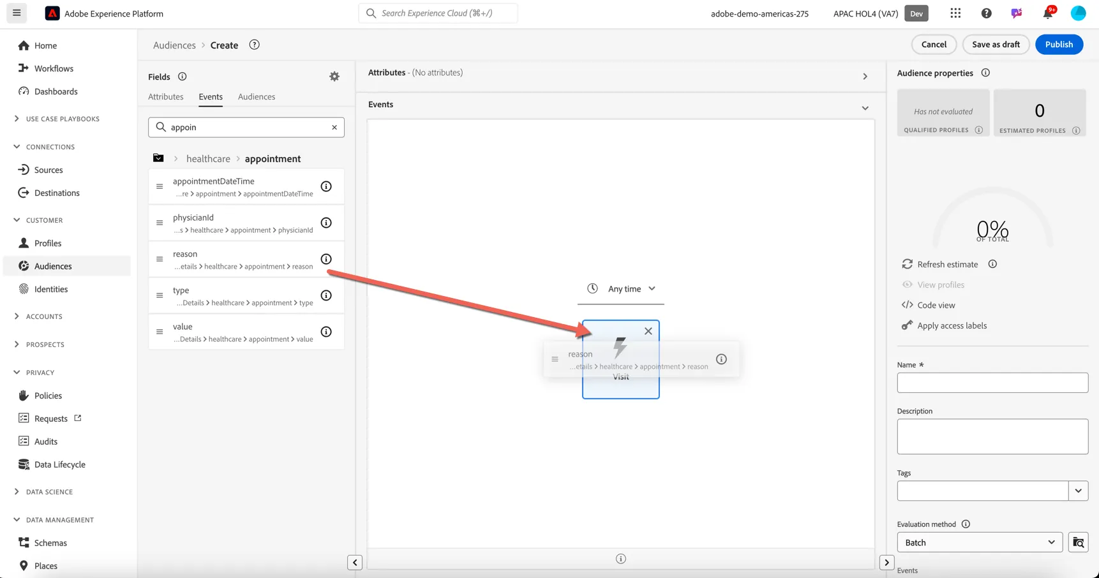Image resolution: width=1099 pixels, height=578 pixels.
Task: Open the evaluation method browse icon
Action: coord(1078,542)
